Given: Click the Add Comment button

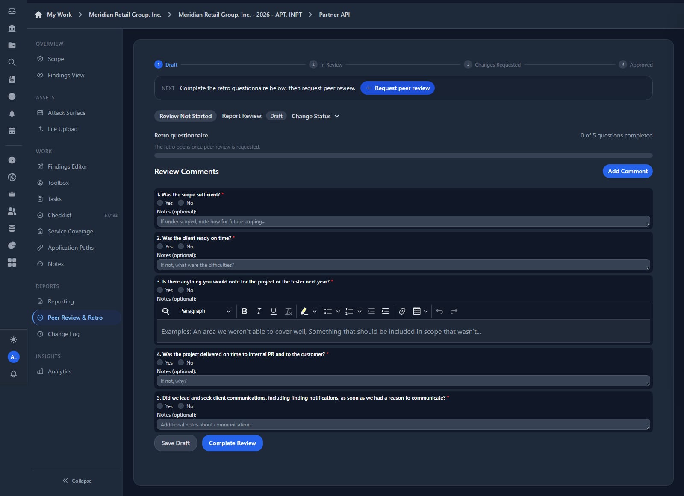Looking at the screenshot, I should click(628, 171).
